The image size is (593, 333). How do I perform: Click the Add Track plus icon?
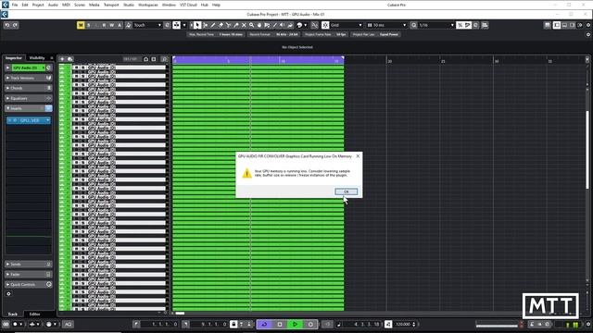62,59
